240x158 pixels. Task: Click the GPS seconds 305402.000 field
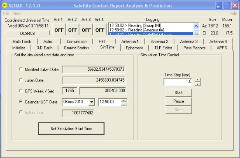(x=103, y=91)
